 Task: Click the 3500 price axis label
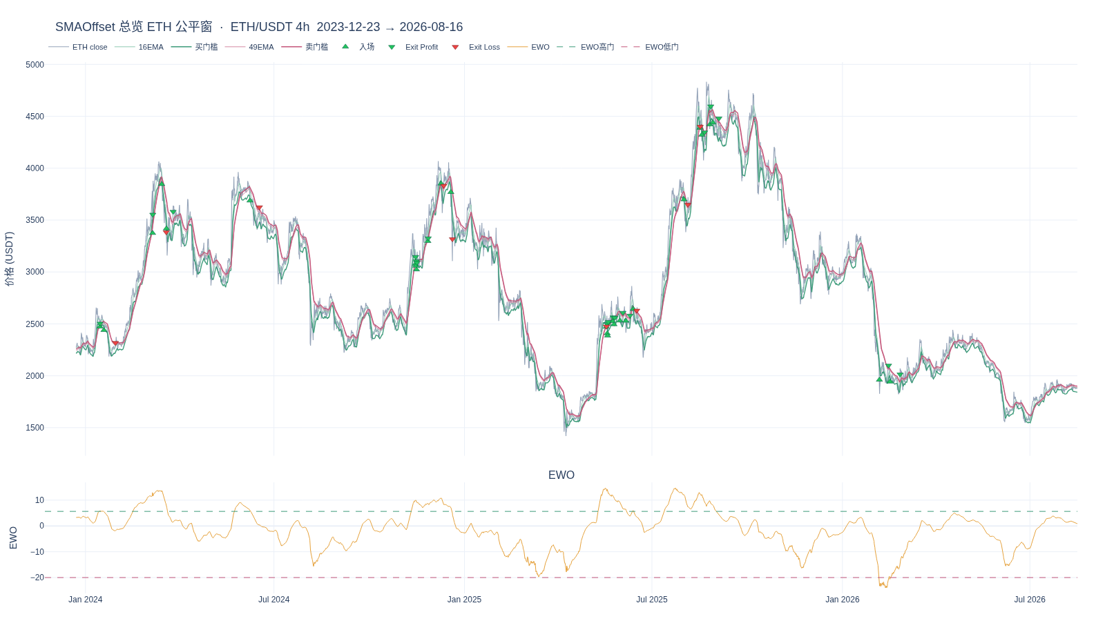click(x=35, y=220)
